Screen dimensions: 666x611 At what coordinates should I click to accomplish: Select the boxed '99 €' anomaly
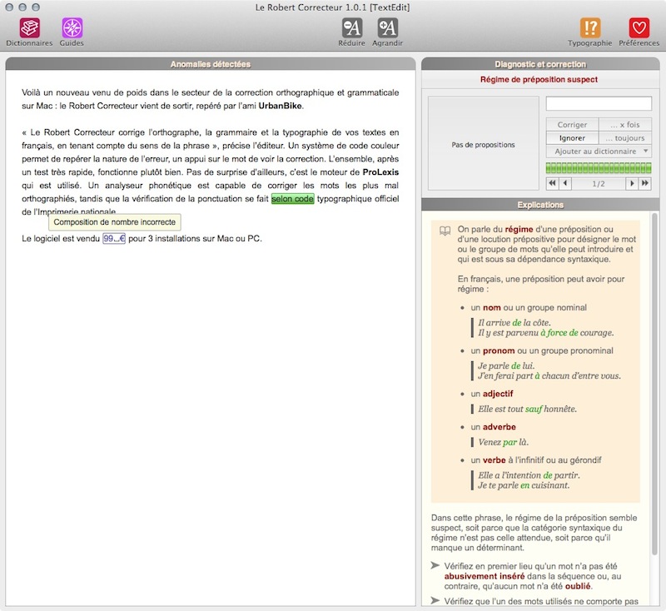click(114, 238)
